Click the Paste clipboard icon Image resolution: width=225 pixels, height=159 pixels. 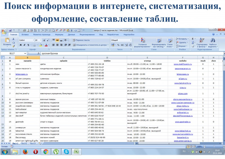click(7, 40)
